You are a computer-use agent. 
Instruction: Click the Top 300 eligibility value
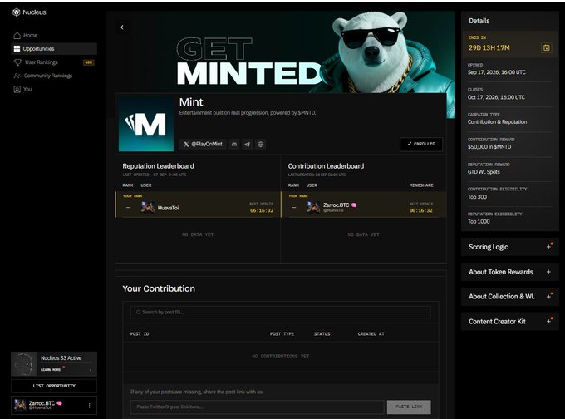click(477, 197)
